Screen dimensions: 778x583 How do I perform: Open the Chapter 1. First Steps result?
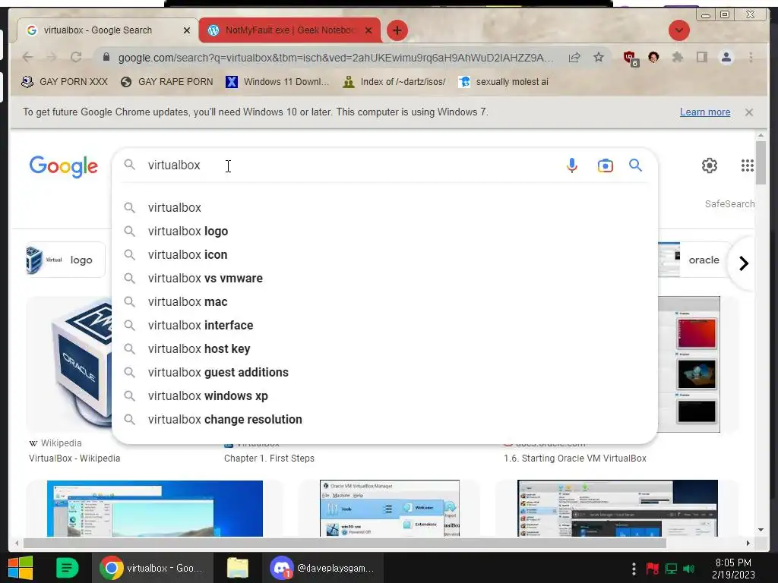click(269, 458)
